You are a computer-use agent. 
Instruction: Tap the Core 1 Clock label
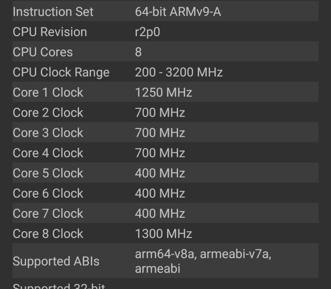click(x=48, y=92)
